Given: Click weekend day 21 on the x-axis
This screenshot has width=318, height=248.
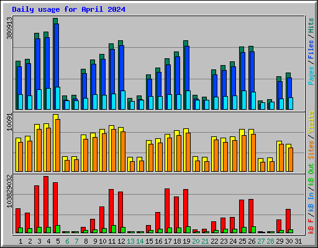Looking at the screenshot, I should [x=205, y=241].
